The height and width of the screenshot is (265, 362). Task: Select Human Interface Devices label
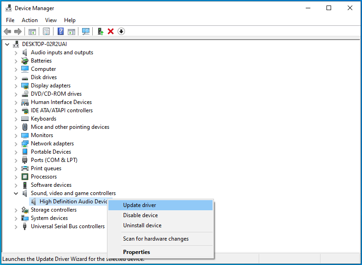[x=61, y=102]
